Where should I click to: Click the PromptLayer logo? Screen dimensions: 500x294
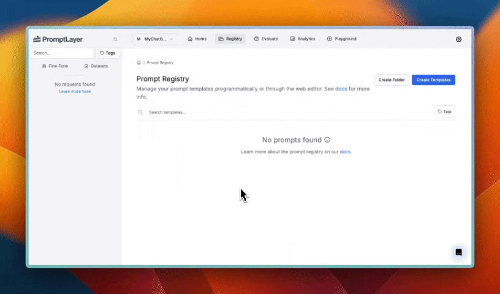(58, 39)
